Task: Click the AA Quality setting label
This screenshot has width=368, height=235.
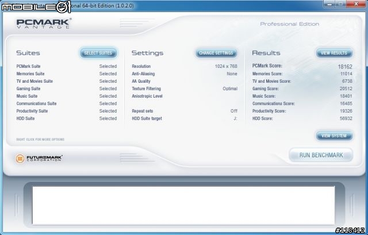Action: [x=141, y=81]
